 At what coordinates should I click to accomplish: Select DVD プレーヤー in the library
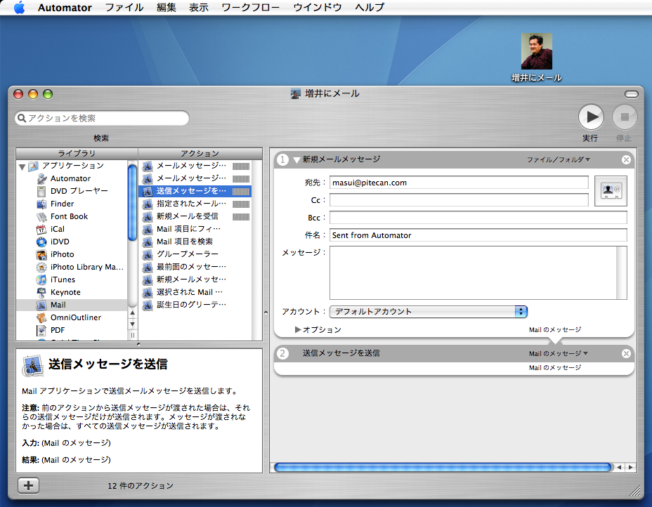[x=71, y=191]
